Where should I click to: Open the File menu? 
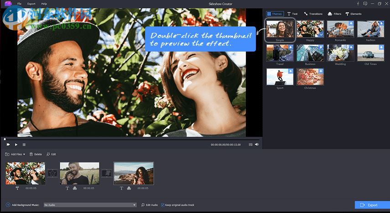click(19, 4)
